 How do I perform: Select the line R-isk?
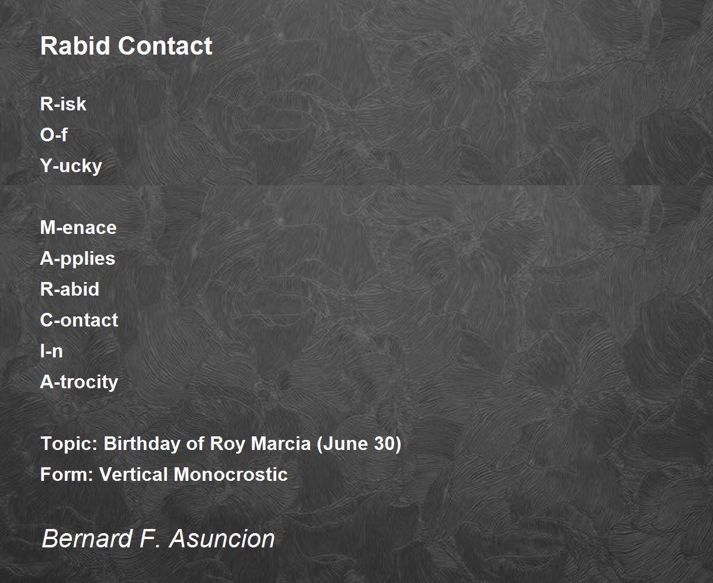pyautogui.click(x=63, y=104)
